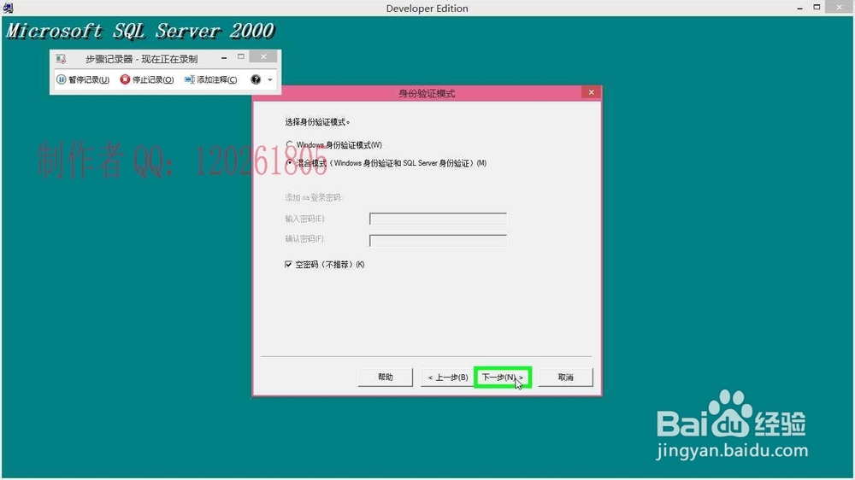Close the Developer Edition window
The width and height of the screenshot is (855, 480).
(840, 7)
